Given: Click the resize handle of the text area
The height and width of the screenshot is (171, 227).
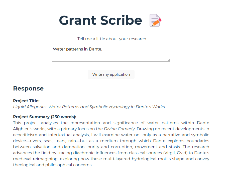Looking at the screenshot, I should tap(169, 60).
